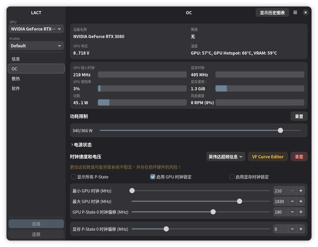Expand the 电源状态 section
Image resolution: width=318 pixels, height=247 pixels.
[x=81, y=145]
